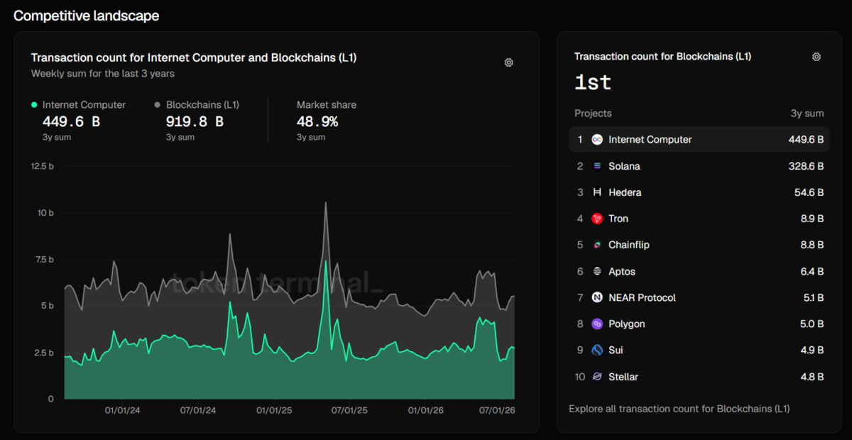
Task: Click Hedera's 54.6 B value
Action: point(809,192)
